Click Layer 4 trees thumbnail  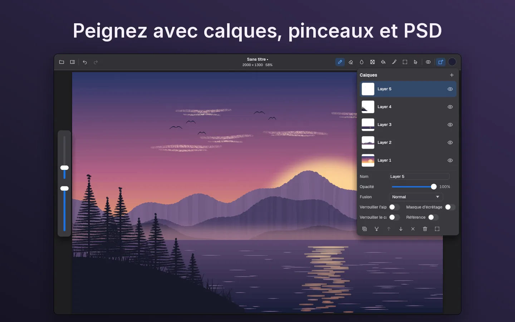pos(368,107)
